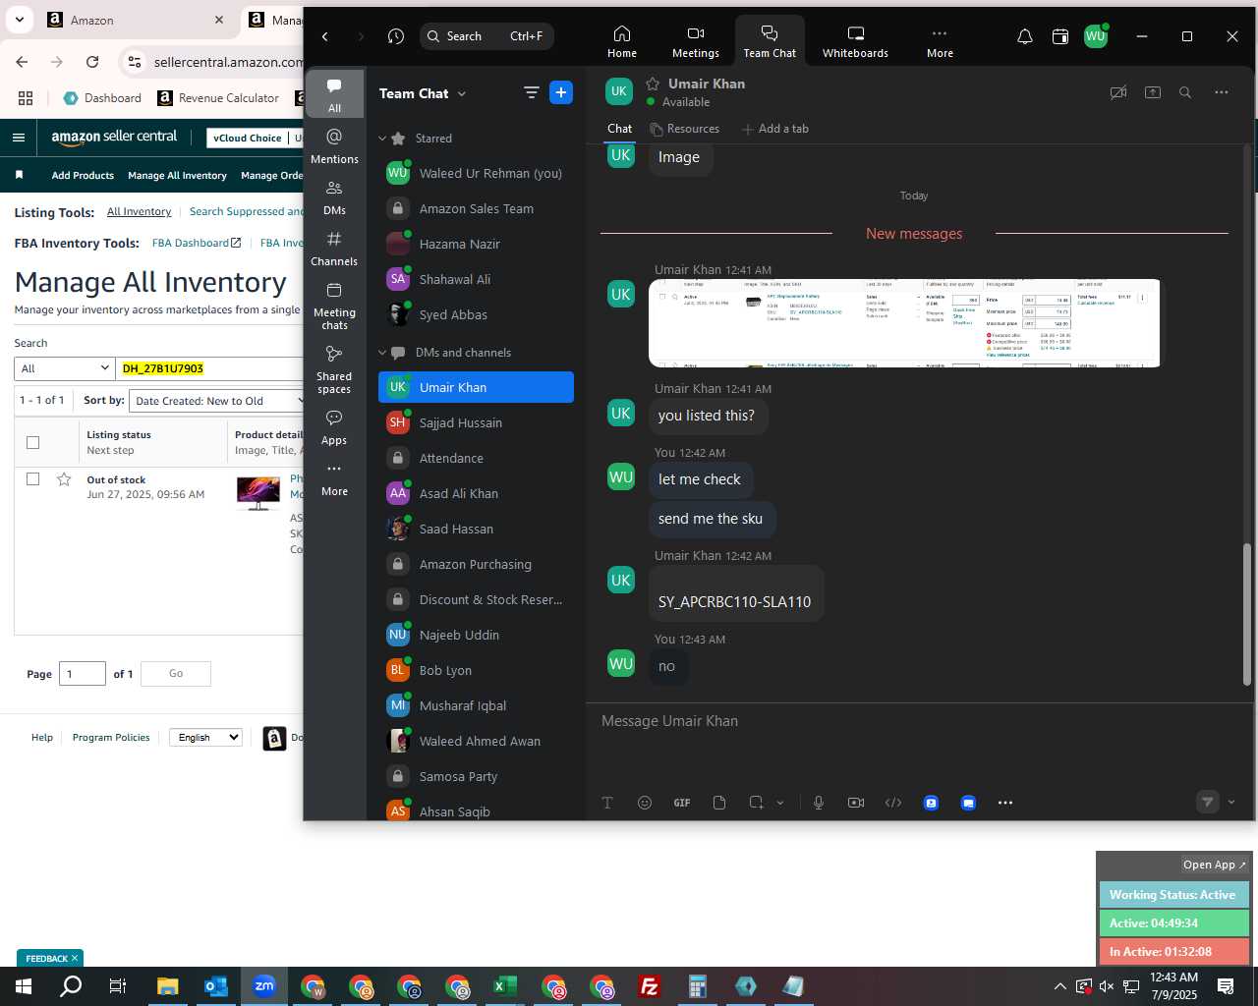Image resolution: width=1258 pixels, height=1006 pixels.
Task: Open Excel from the Windows taskbar
Action: coord(505,986)
